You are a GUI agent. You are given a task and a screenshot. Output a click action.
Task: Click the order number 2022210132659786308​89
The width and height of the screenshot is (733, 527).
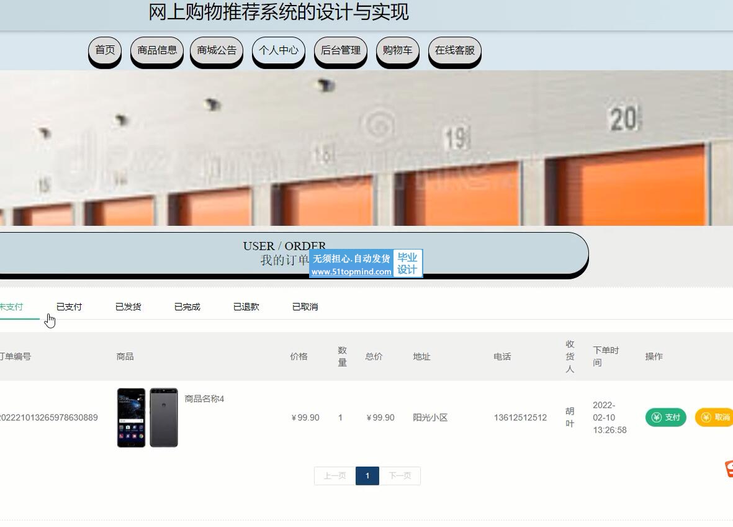(48, 418)
